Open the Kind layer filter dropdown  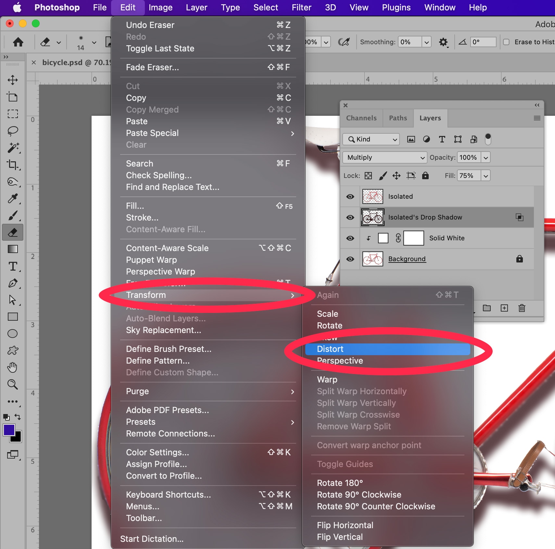pos(371,139)
